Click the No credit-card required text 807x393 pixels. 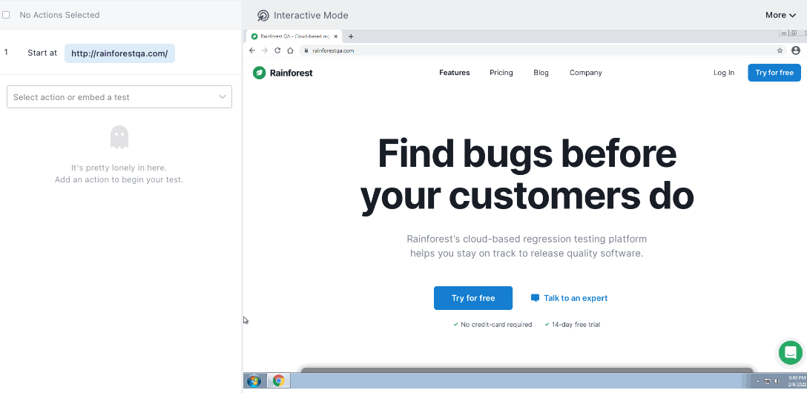click(x=496, y=325)
